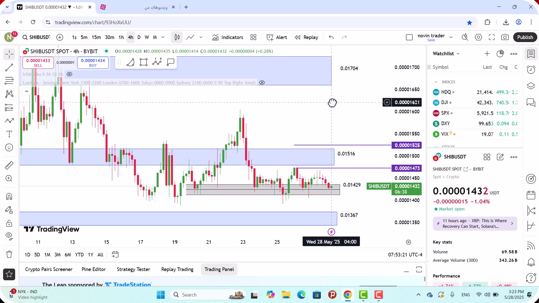Image resolution: width=539 pixels, height=303 pixels.
Task: Open the economic calendar sidebar icon
Action: click(531, 195)
